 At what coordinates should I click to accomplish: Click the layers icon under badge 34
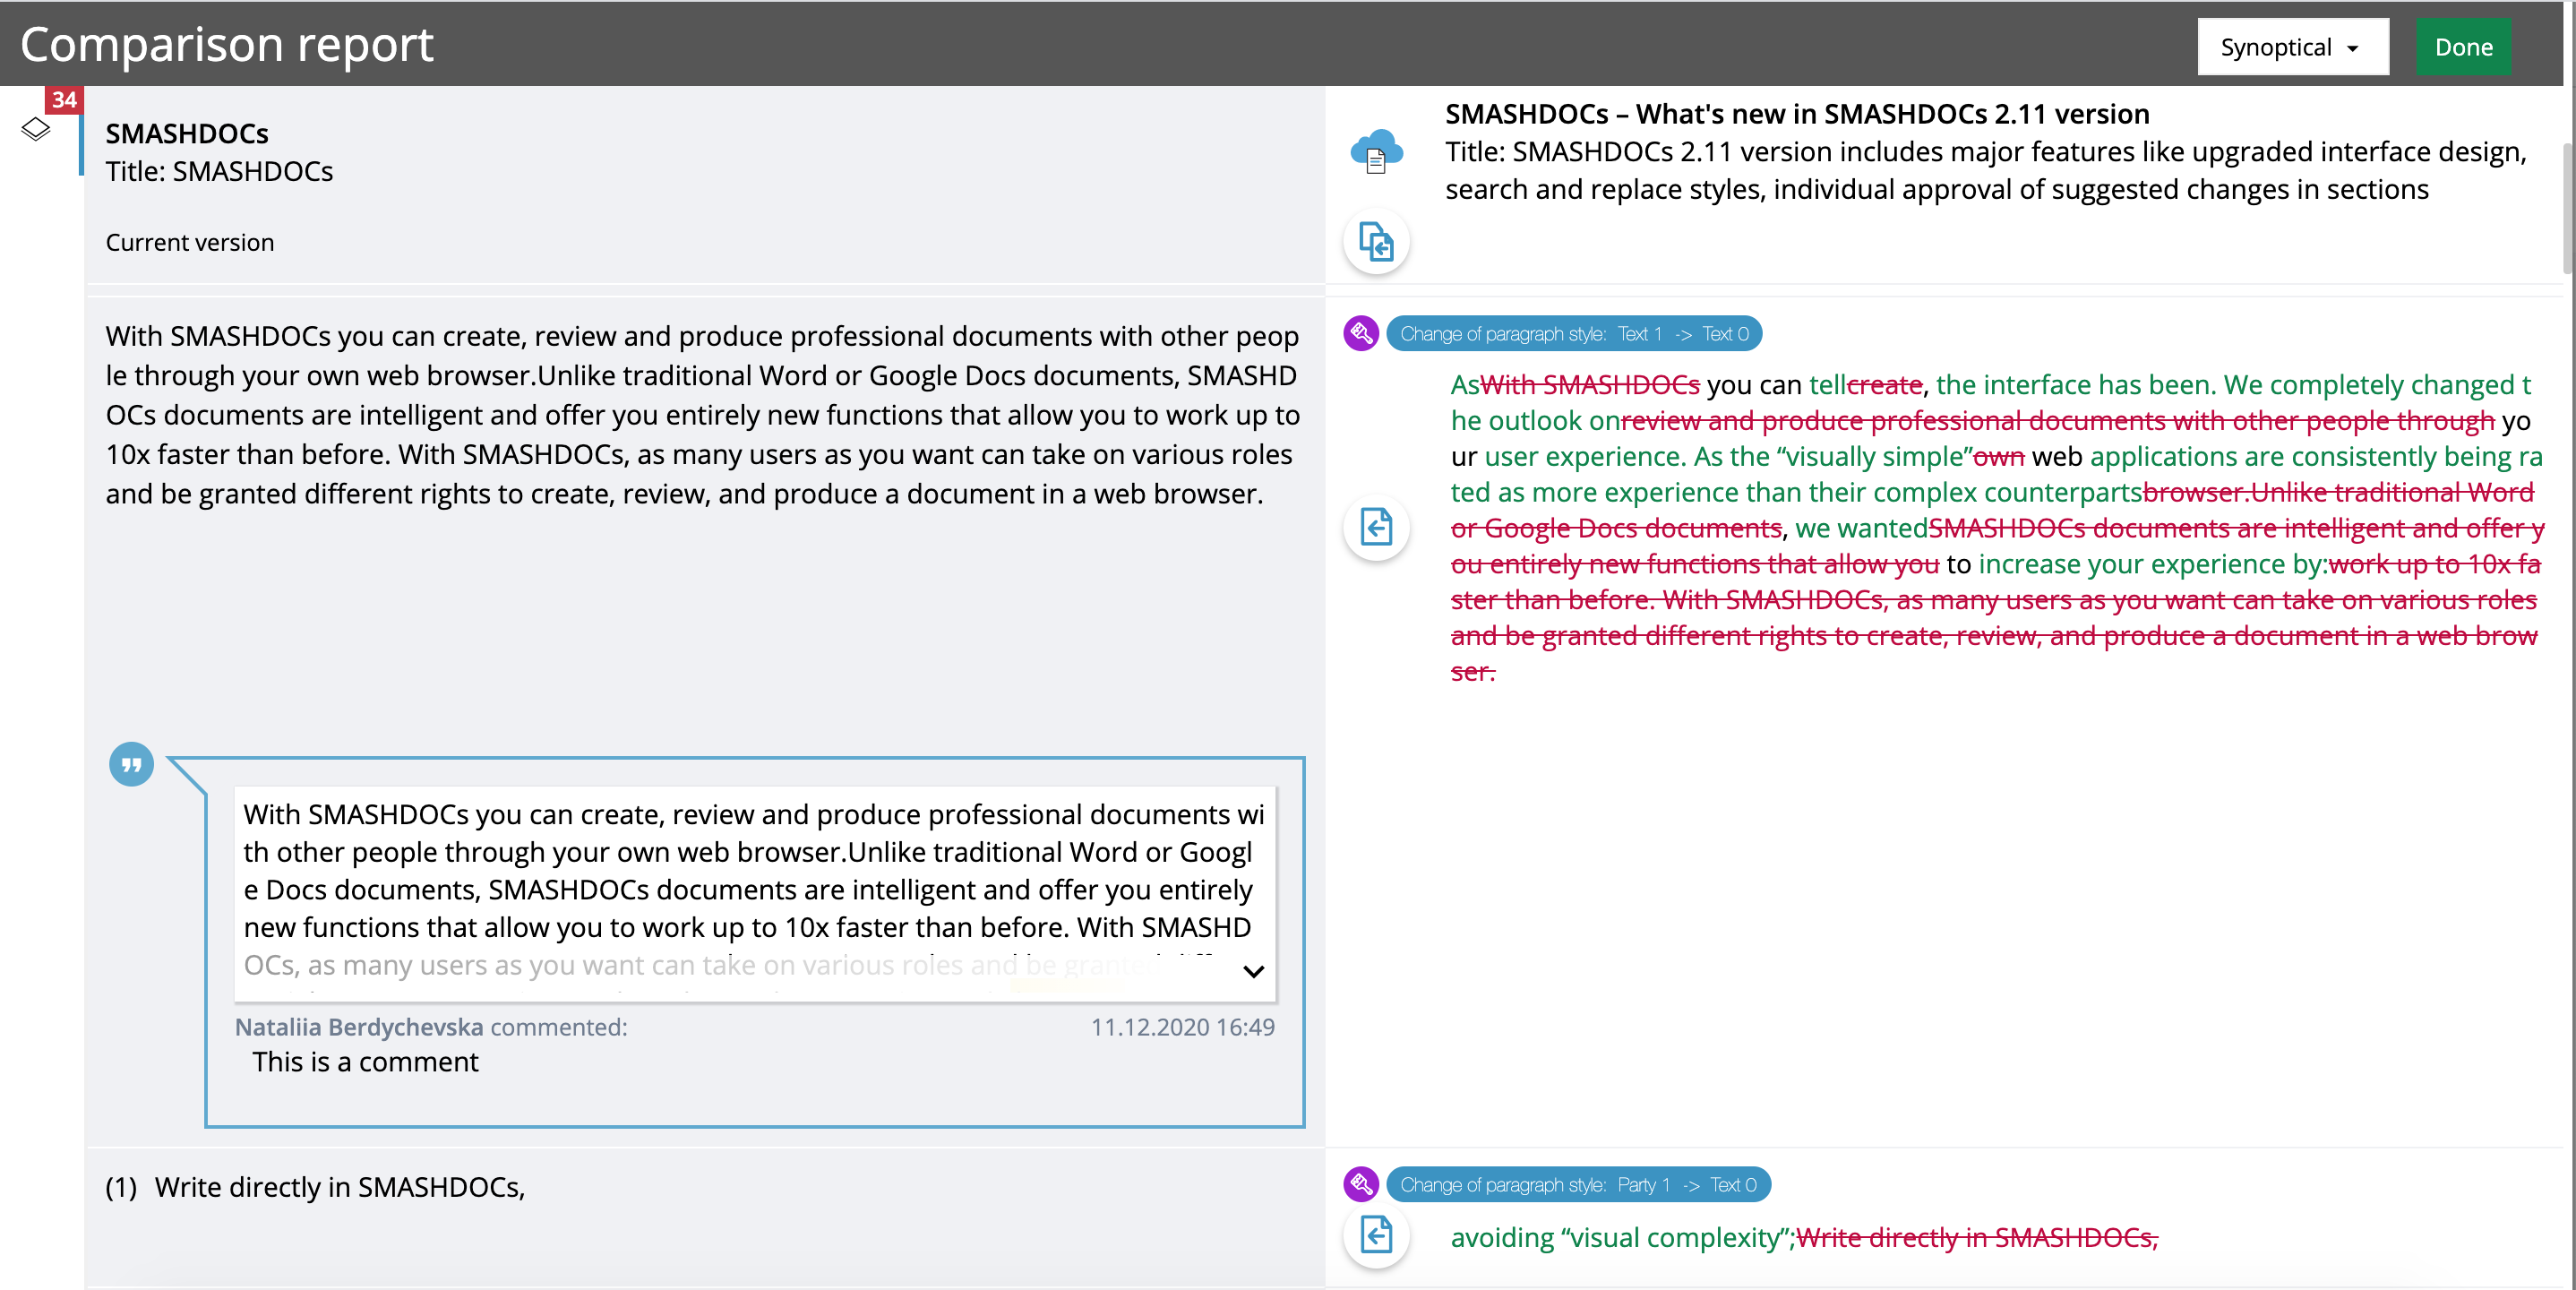coord(35,129)
